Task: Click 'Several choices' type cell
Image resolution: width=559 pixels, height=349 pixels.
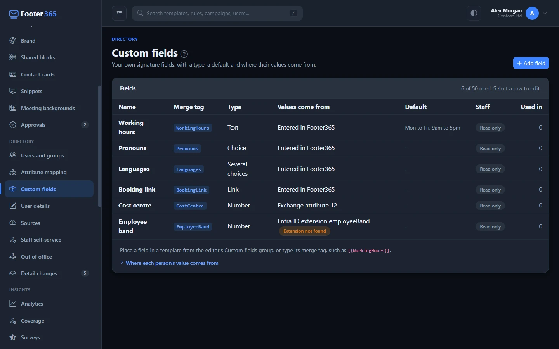Action: tap(238, 169)
